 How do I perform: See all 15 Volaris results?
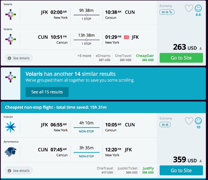[x=47, y=92]
